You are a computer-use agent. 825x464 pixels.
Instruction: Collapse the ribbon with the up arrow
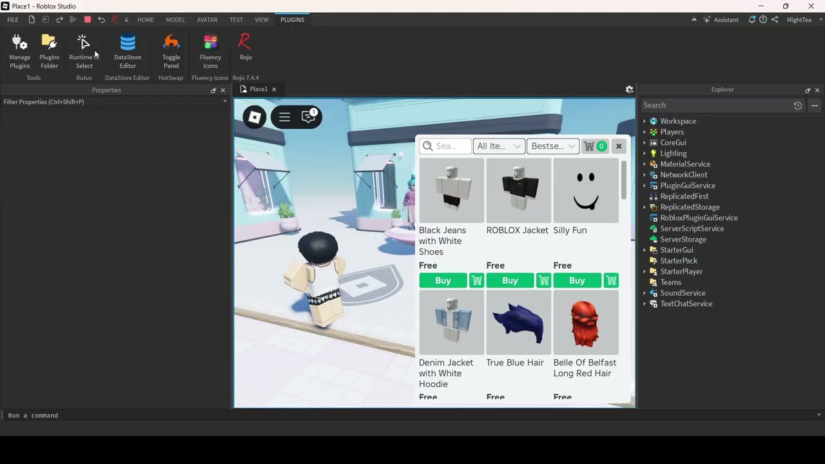(694, 20)
